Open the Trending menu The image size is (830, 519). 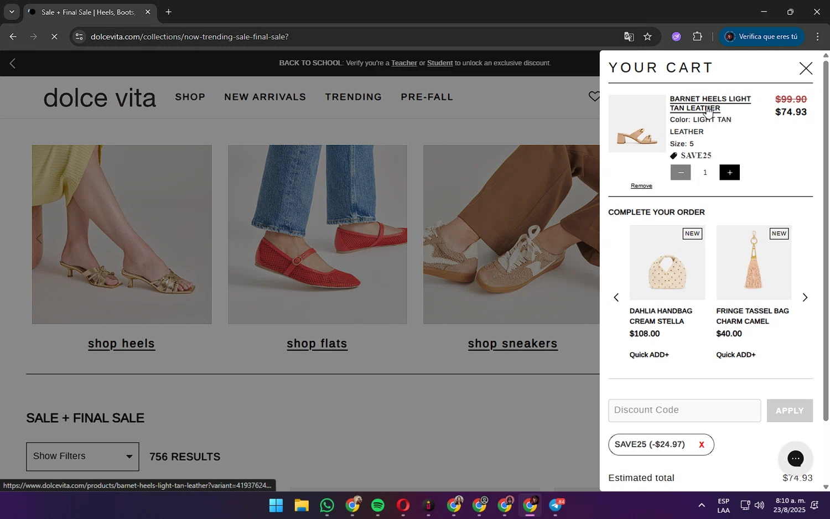tap(354, 97)
